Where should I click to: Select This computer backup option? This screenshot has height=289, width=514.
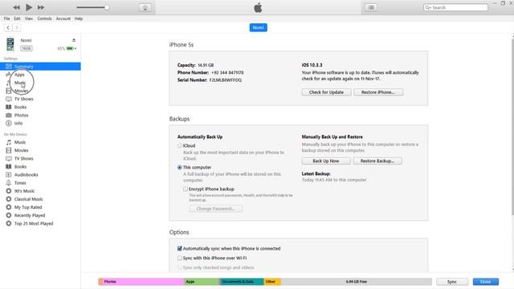click(180, 167)
